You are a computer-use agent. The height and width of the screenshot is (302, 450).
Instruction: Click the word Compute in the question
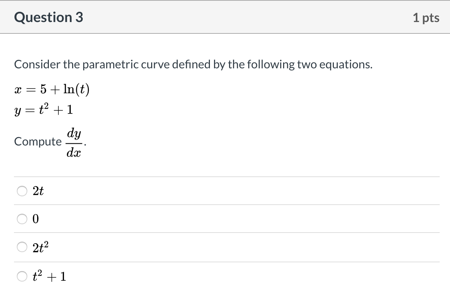[38, 141]
